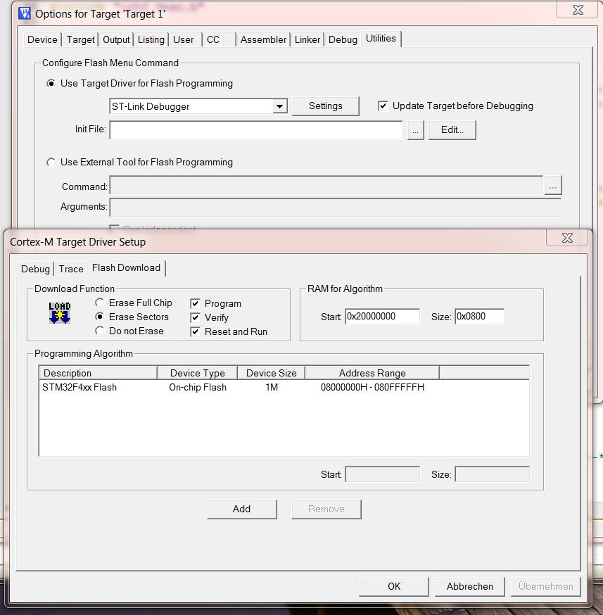Click the Übernehmen button

(546, 586)
